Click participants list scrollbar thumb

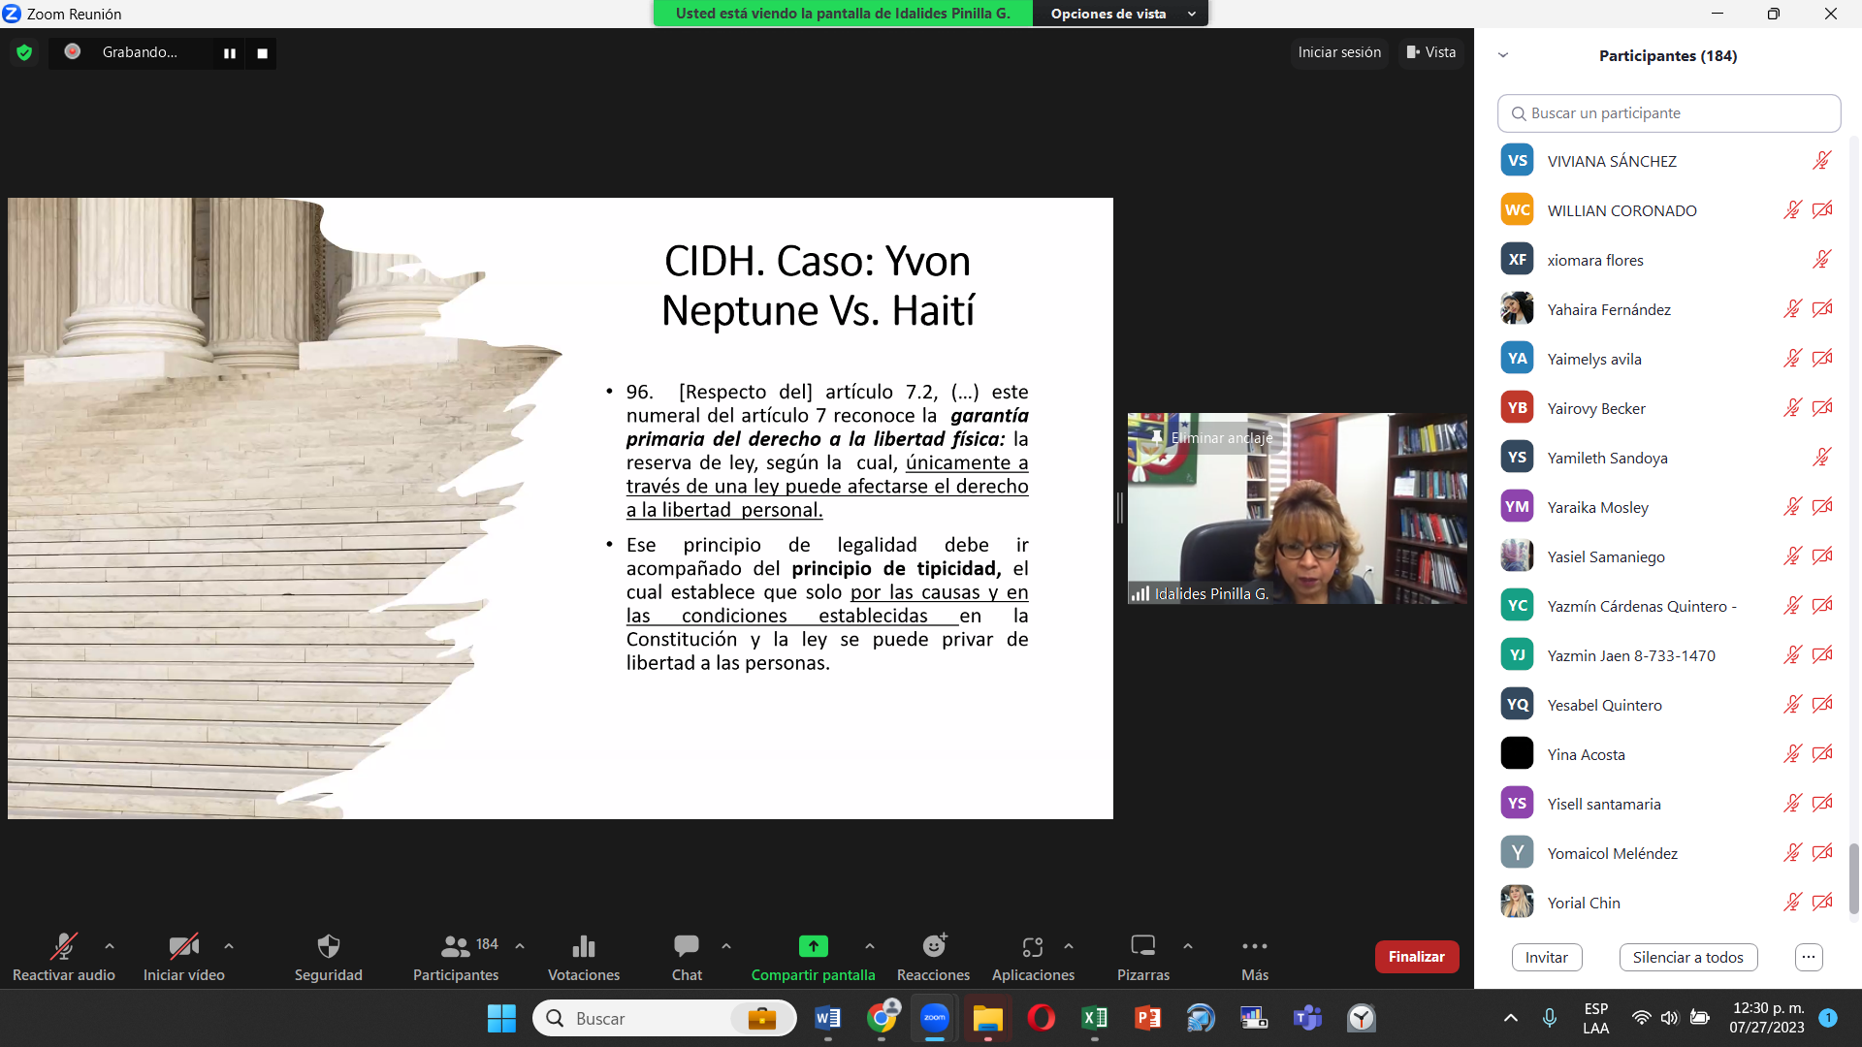[x=1854, y=878]
